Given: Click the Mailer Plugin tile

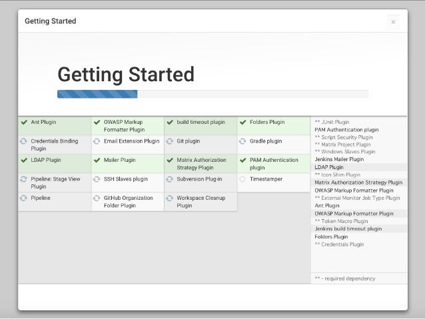Looking at the screenshot, I should [x=128, y=164].
